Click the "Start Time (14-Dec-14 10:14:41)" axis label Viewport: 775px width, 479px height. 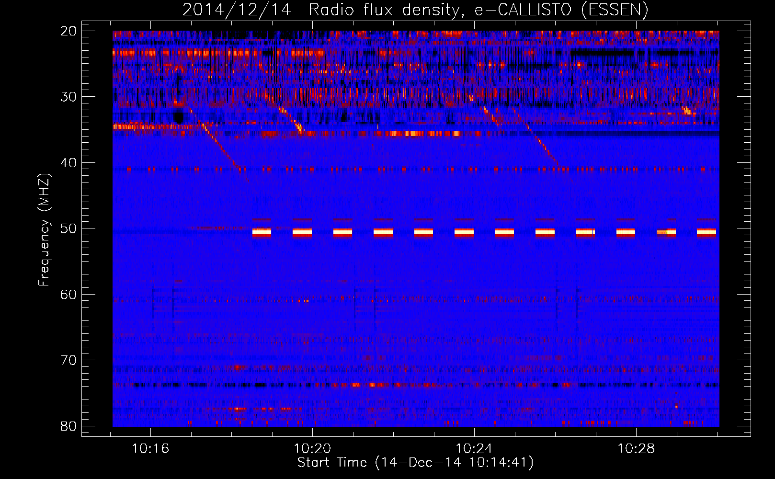[x=415, y=463]
